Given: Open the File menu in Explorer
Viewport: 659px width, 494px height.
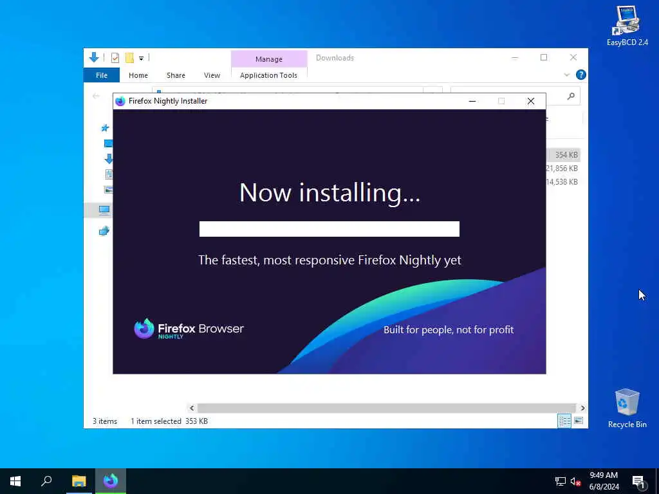Looking at the screenshot, I should (x=102, y=75).
